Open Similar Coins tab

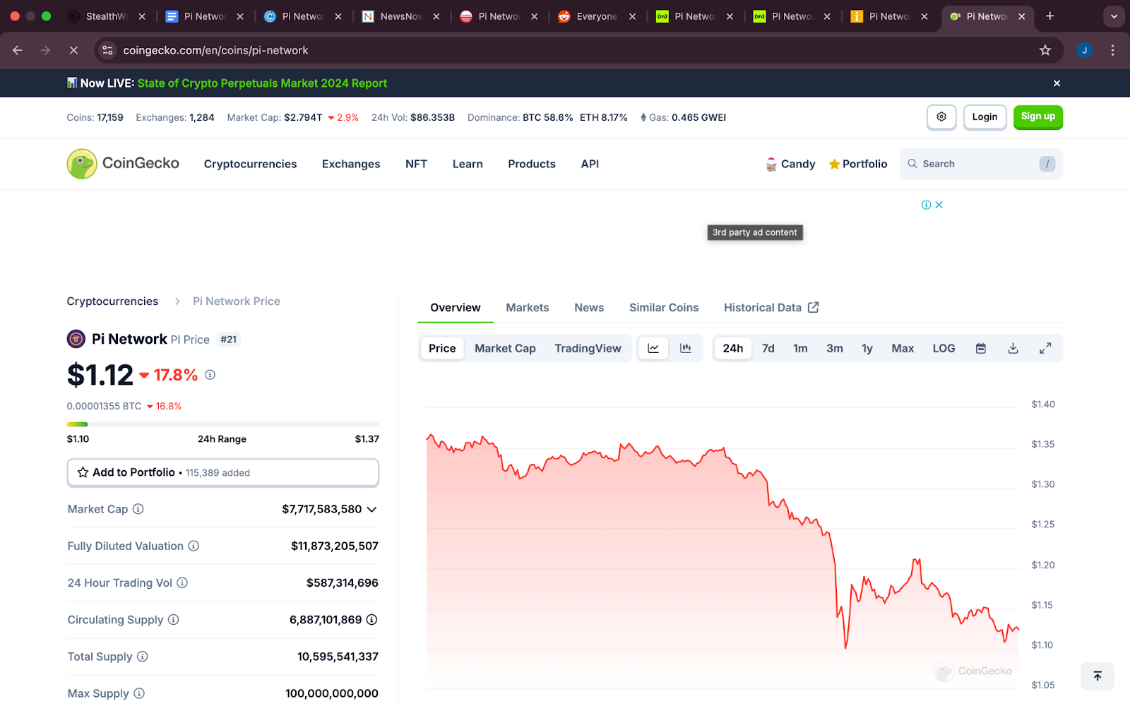(x=664, y=308)
